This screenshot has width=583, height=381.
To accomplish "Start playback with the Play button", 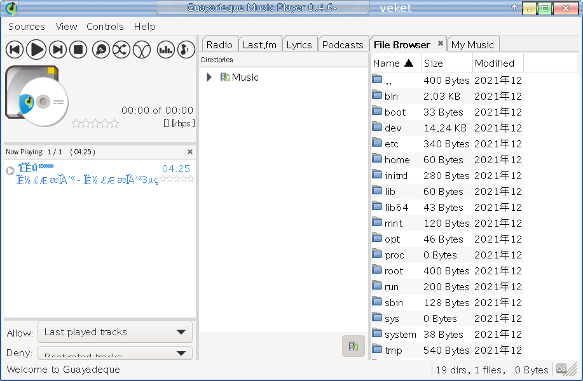I will [36, 50].
